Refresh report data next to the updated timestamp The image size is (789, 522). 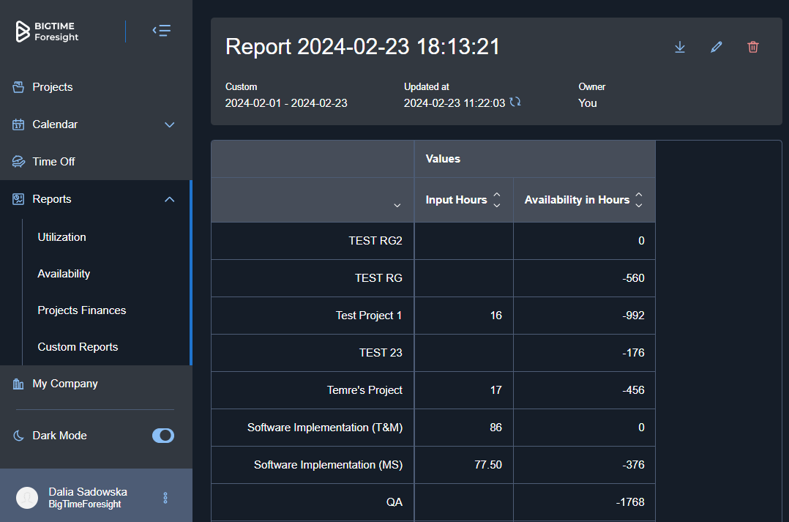pos(515,102)
